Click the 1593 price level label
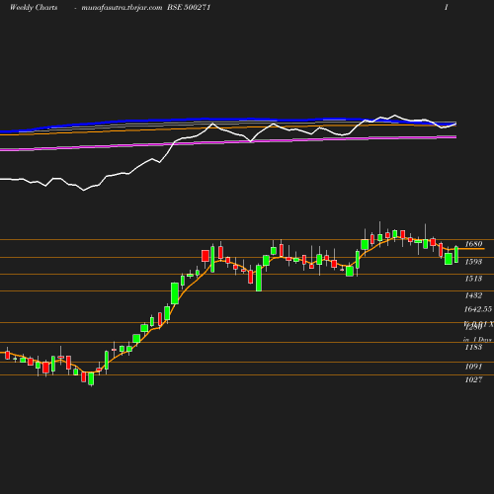The image size is (494, 494). tap(473, 262)
